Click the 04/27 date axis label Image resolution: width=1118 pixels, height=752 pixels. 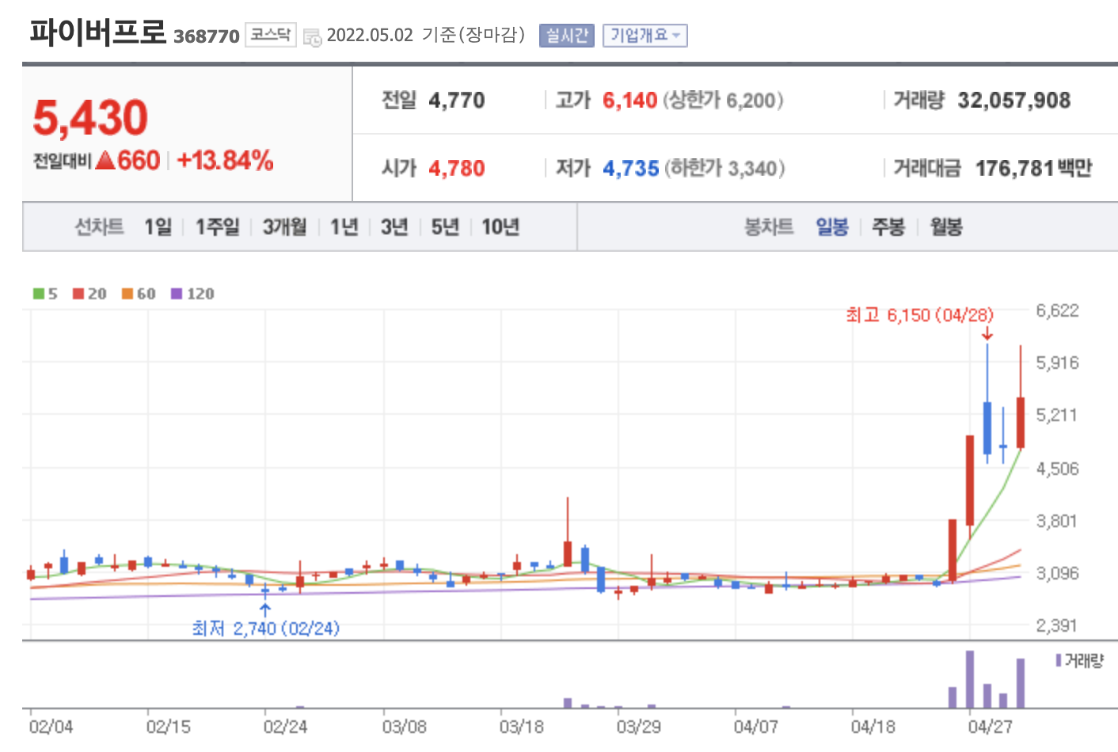pos(990,727)
